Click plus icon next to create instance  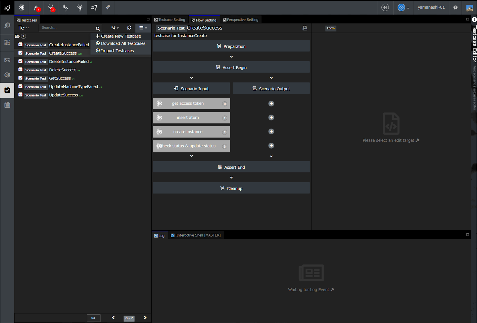[x=271, y=132]
